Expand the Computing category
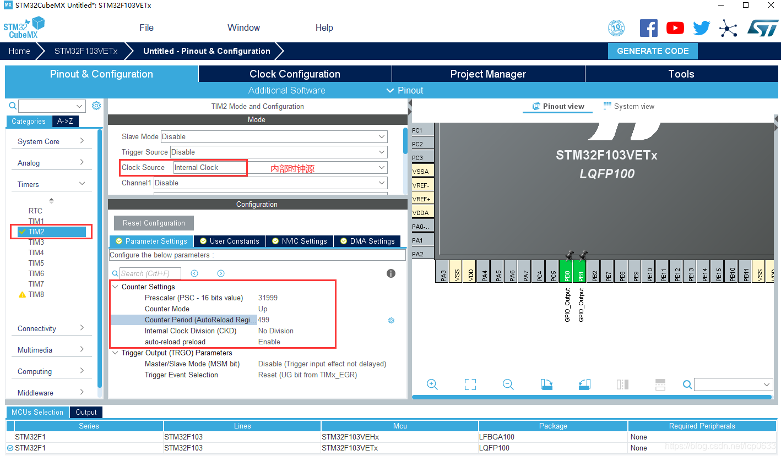The image size is (781, 456). (x=51, y=371)
